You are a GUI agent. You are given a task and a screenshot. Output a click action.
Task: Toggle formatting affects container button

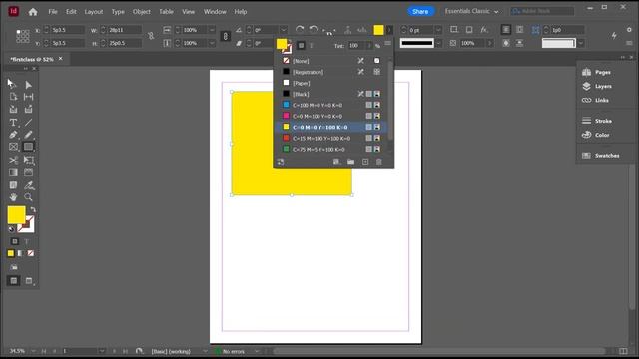[15, 241]
